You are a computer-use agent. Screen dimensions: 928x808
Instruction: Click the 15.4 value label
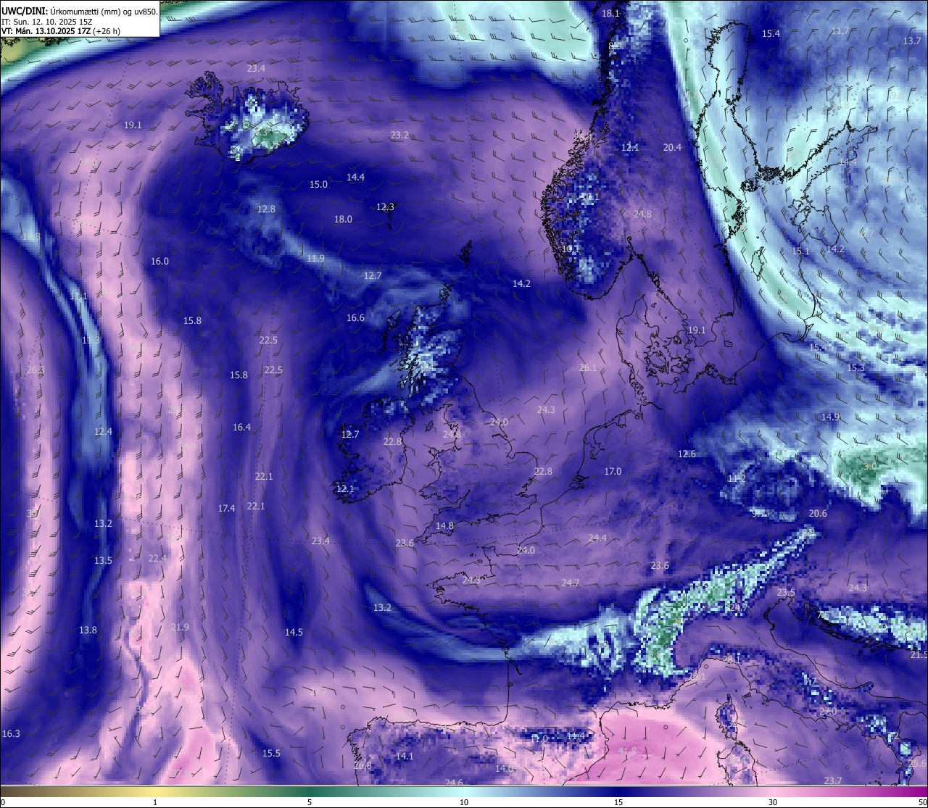(771, 34)
